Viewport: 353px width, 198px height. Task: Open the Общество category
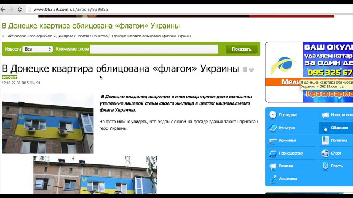point(340,128)
